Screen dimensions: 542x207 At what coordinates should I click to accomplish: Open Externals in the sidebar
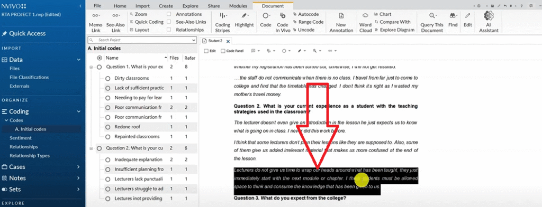(x=20, y=86)
